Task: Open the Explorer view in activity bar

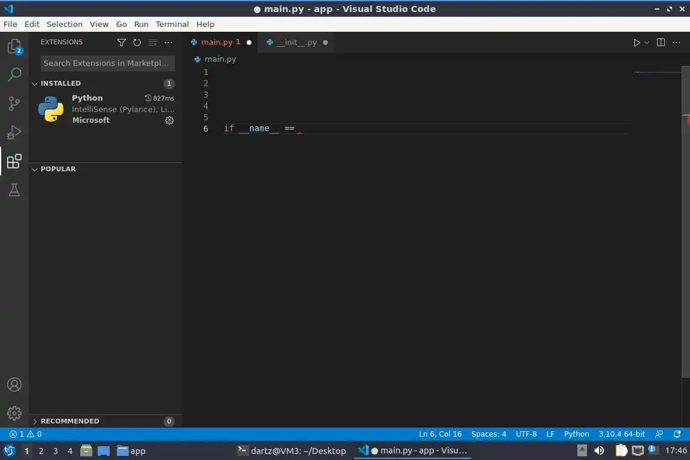Action: pyautogui.click(x=14, y=46)
